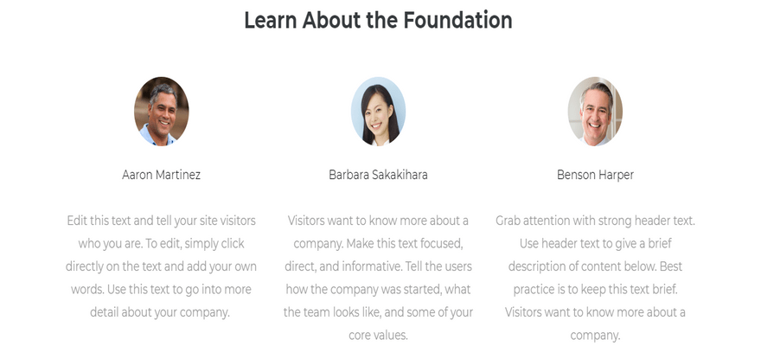Click the Barbara Sakakihara name label
The height and width of the screenshot is (346, 761).
pos(378,175)
